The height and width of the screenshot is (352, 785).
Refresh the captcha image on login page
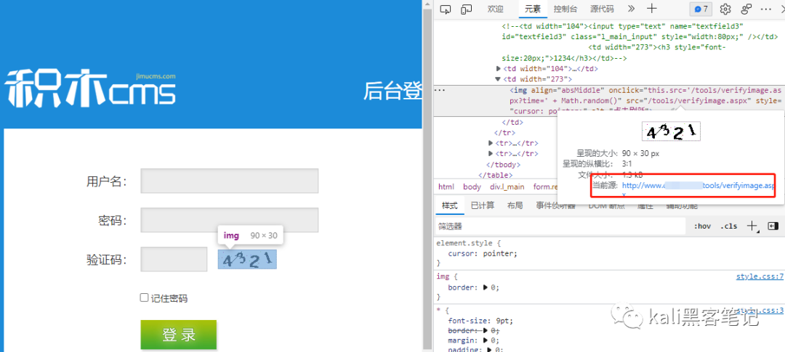247,260
